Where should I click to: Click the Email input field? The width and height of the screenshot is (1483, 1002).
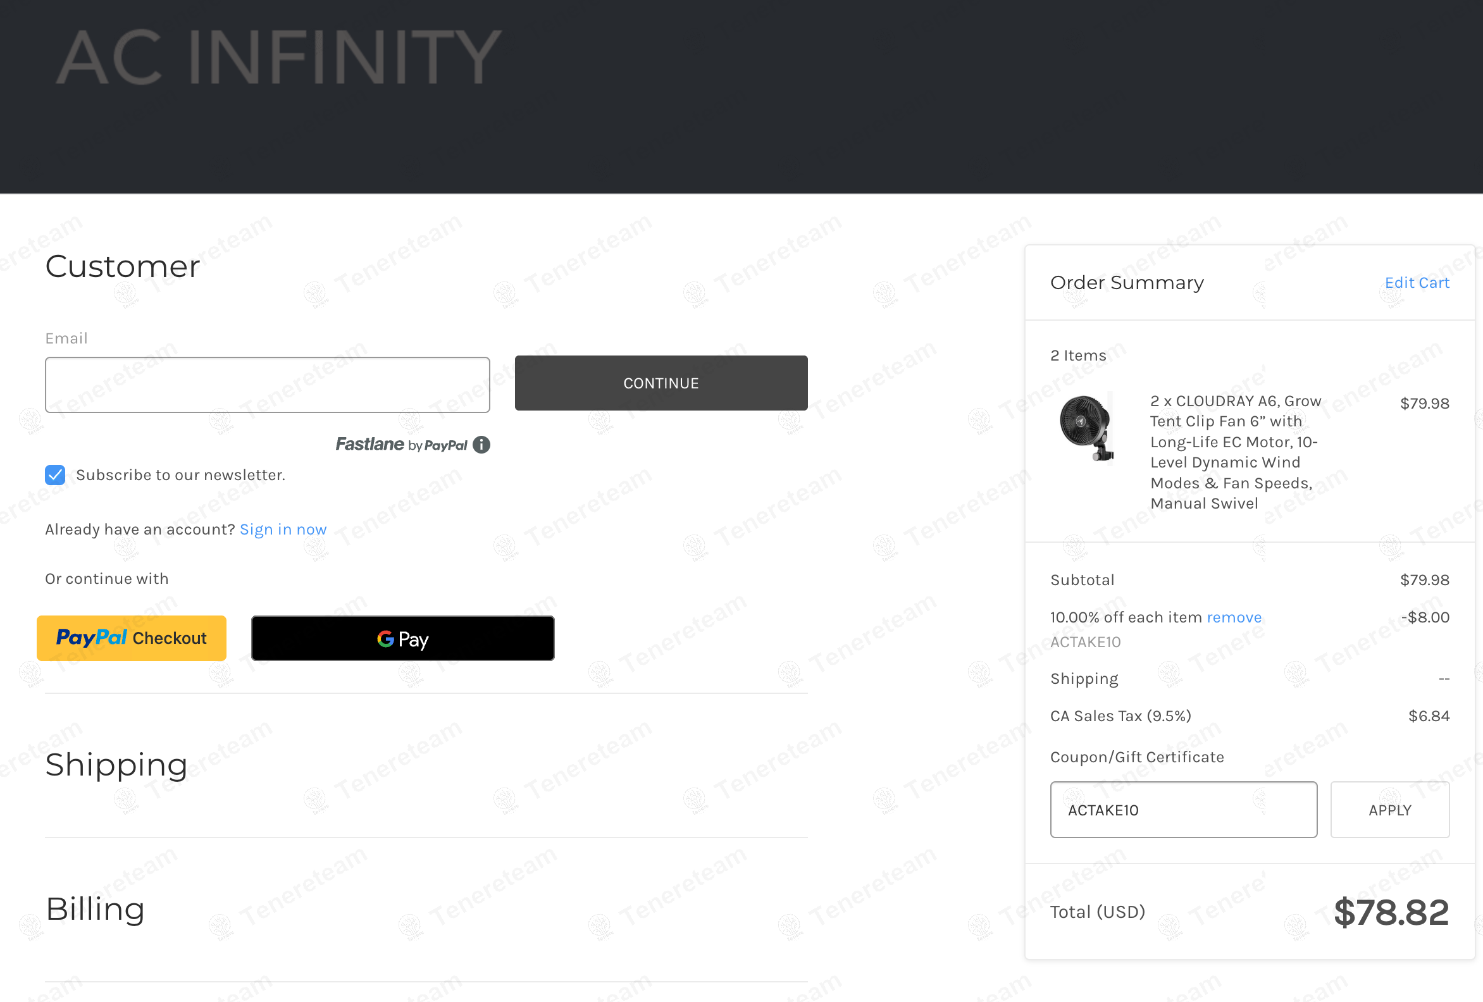268,385
